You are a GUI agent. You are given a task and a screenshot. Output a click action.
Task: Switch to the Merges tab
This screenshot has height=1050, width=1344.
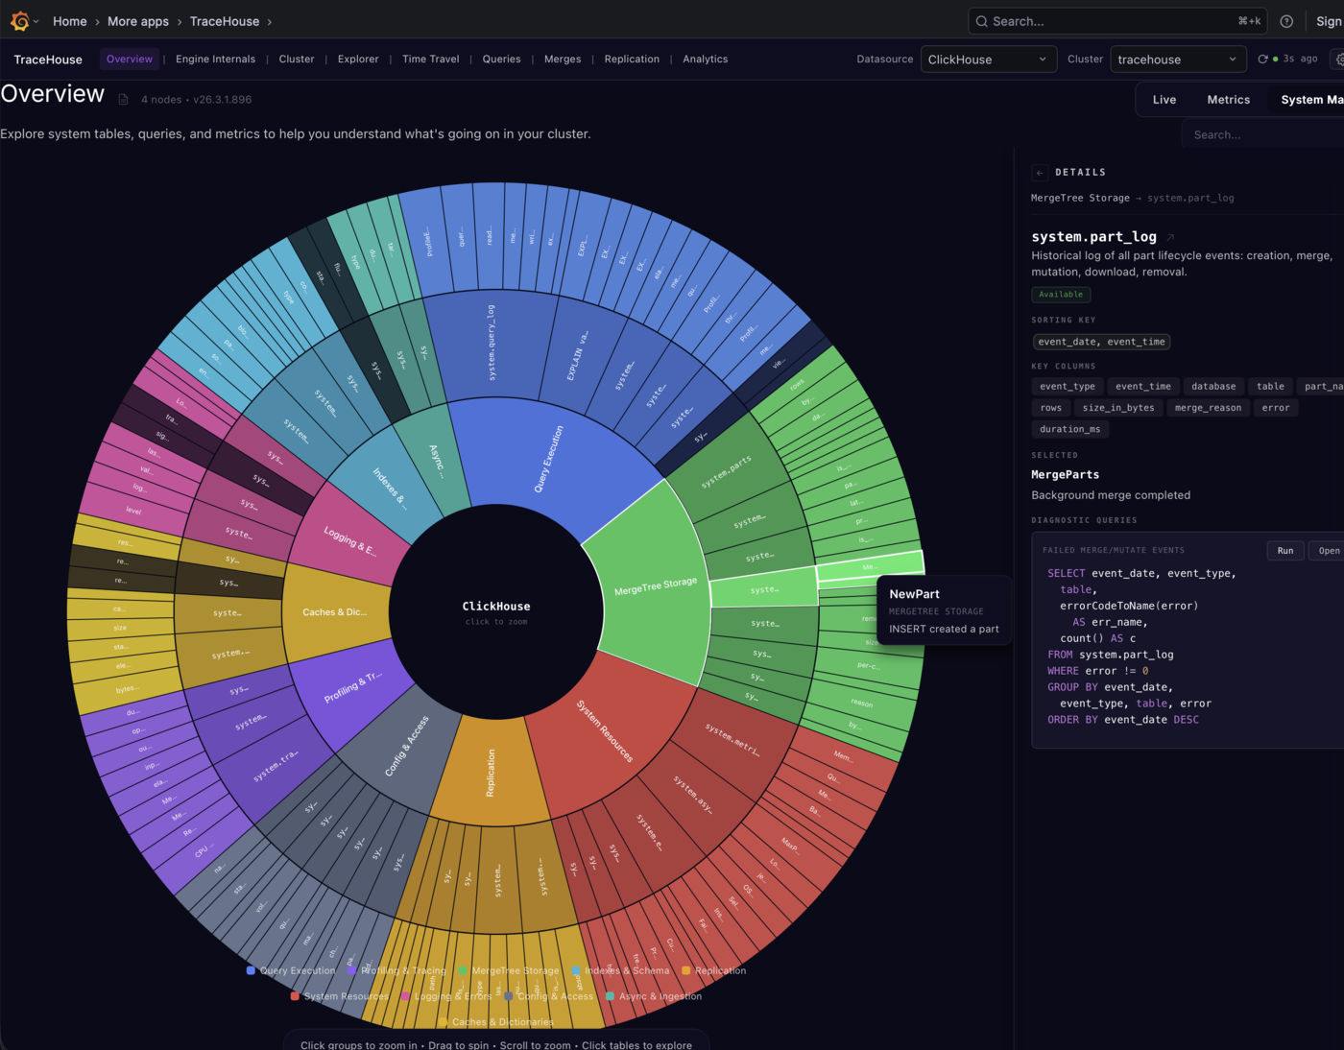pyautogui.click(x=563, y=60)
